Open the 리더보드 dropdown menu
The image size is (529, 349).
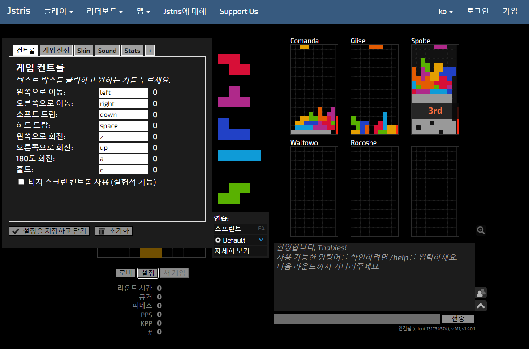point(104,11)
